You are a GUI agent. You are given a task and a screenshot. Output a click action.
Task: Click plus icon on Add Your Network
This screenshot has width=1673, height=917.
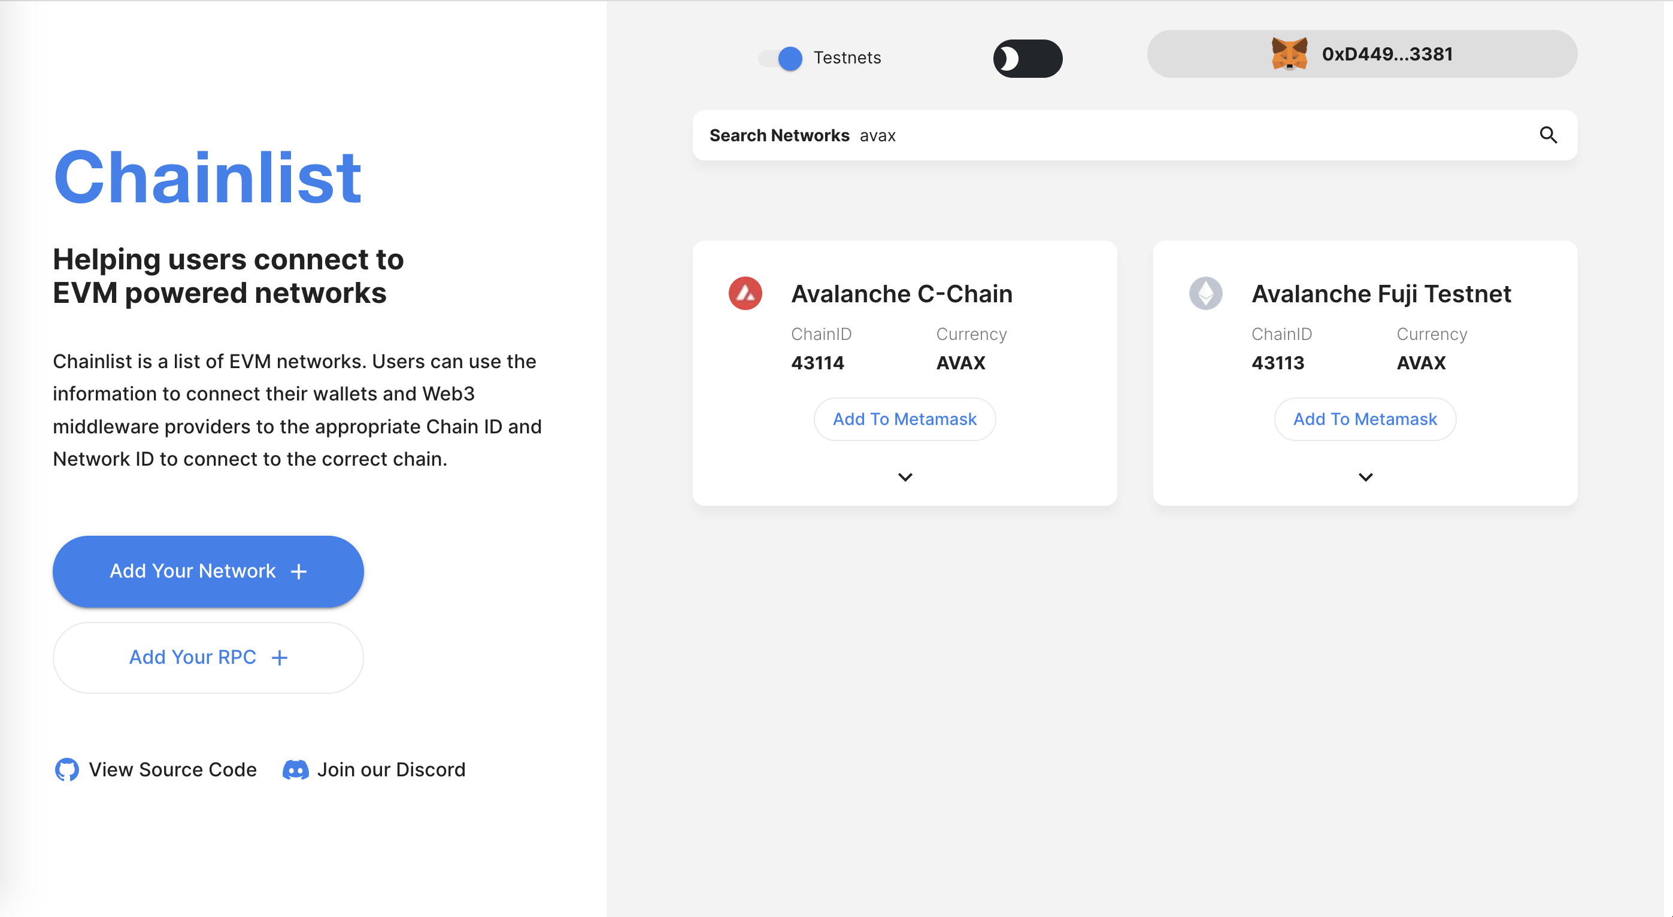click(x=299, y=572)
